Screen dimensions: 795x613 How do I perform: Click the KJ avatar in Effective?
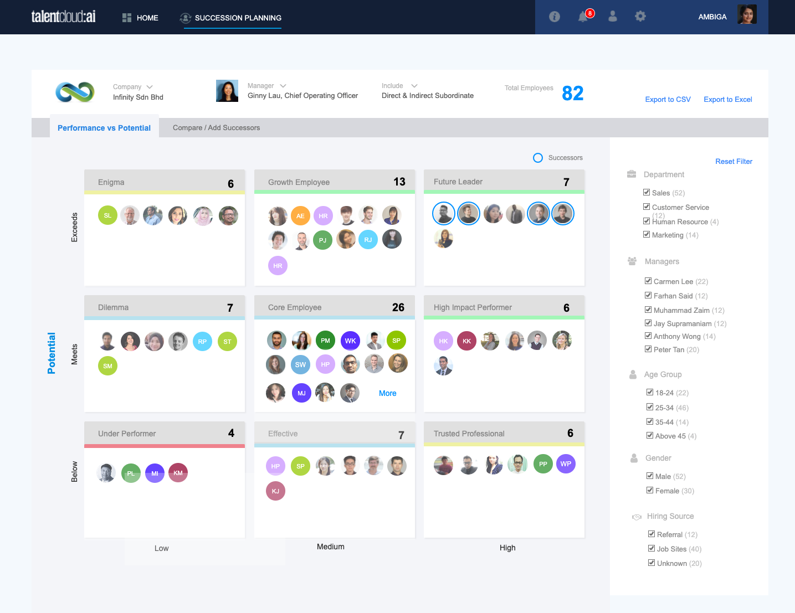[275, 491]
